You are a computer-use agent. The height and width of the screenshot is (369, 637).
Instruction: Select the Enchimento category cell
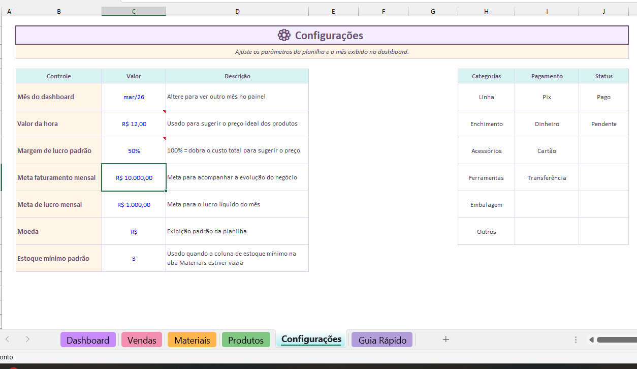[x=486, y=124]
